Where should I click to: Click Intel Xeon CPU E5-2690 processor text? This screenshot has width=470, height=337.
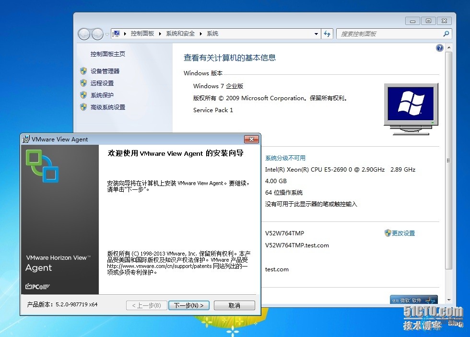tap(340, 170)
